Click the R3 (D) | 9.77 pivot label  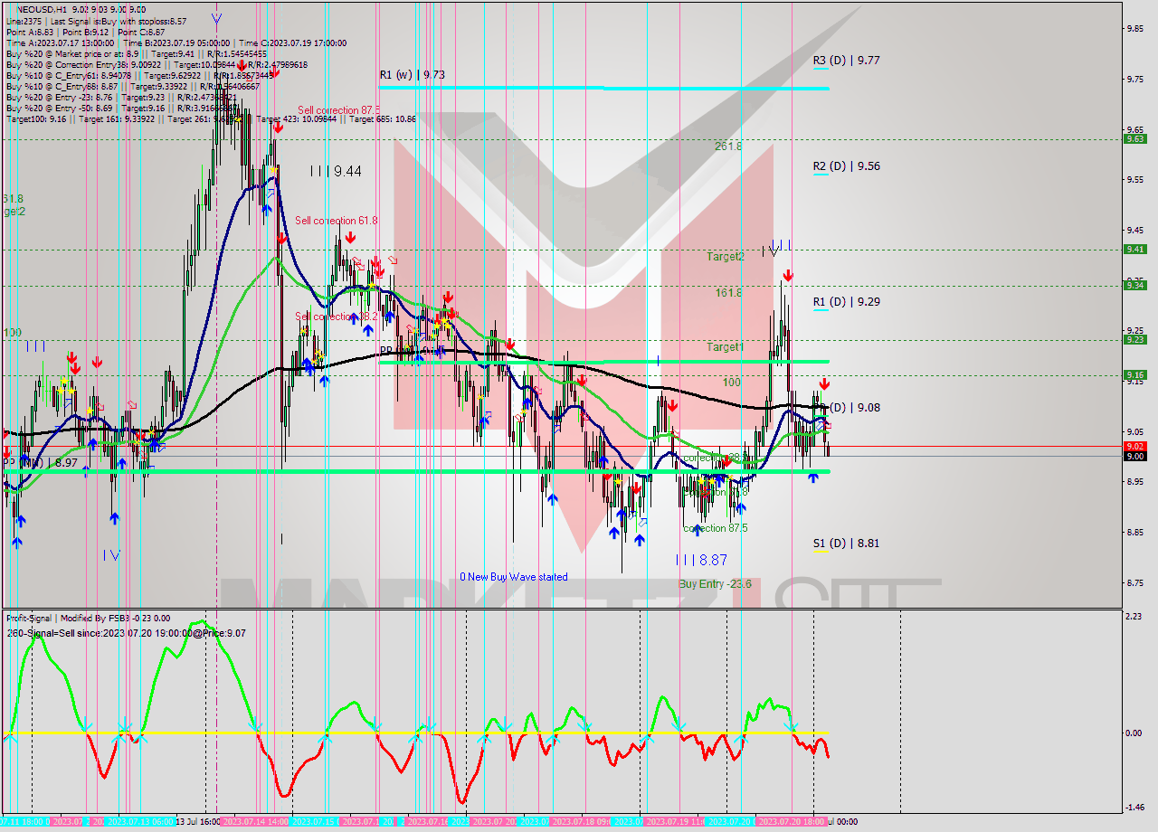[846, 61]
